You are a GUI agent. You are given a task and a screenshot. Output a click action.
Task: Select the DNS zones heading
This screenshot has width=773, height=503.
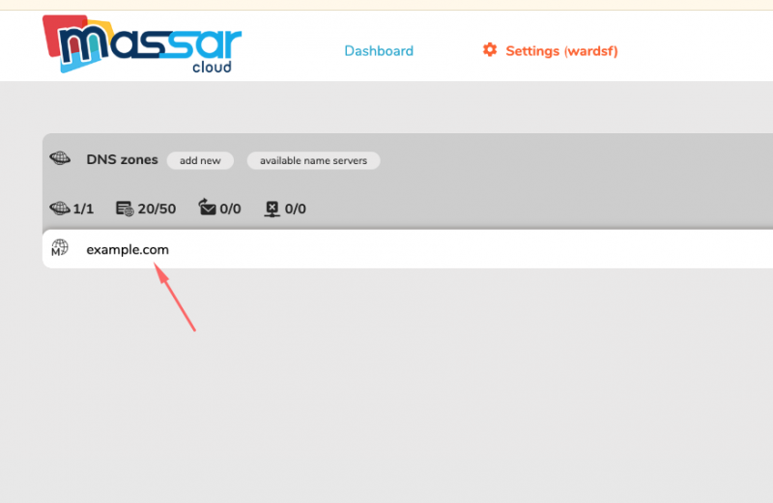click(x=123, y=159)
